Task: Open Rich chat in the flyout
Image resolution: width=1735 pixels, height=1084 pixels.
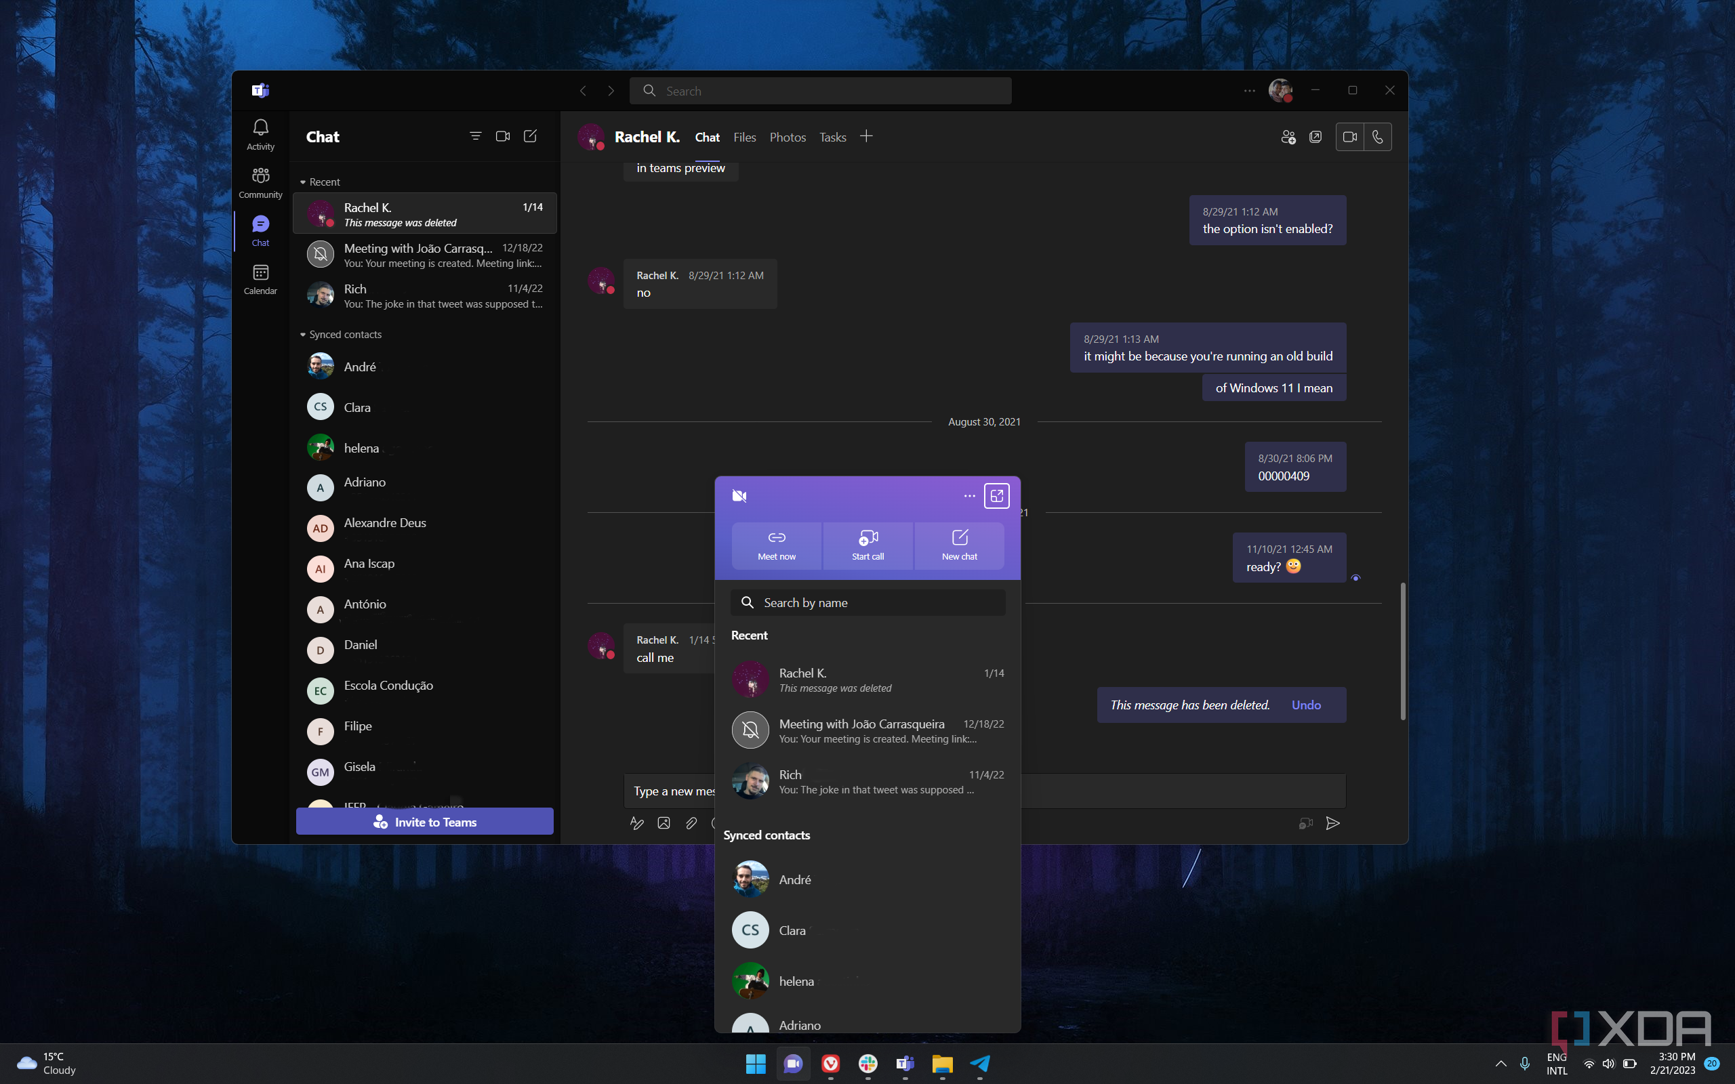Action: click(x=867, y=781)
